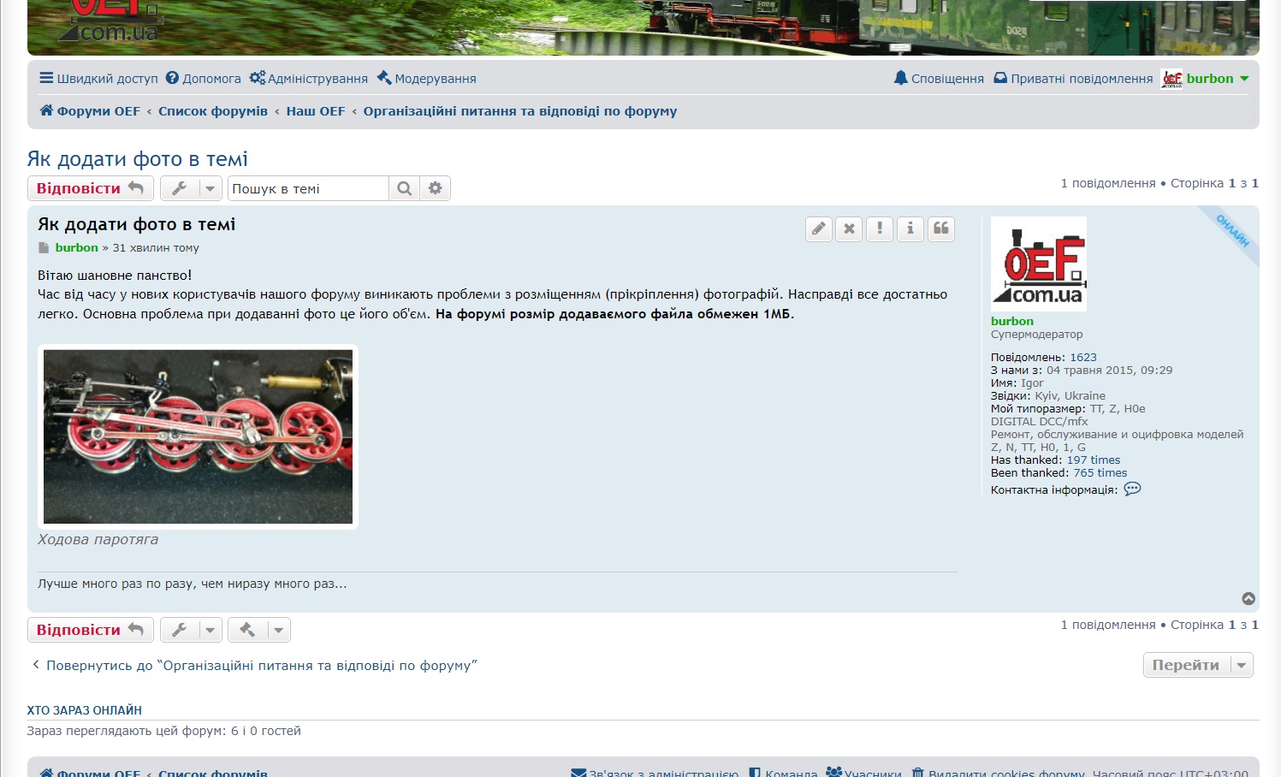Open the Адміністрування menu item
The image size is (1281, 777).
[x=309, y=79]
